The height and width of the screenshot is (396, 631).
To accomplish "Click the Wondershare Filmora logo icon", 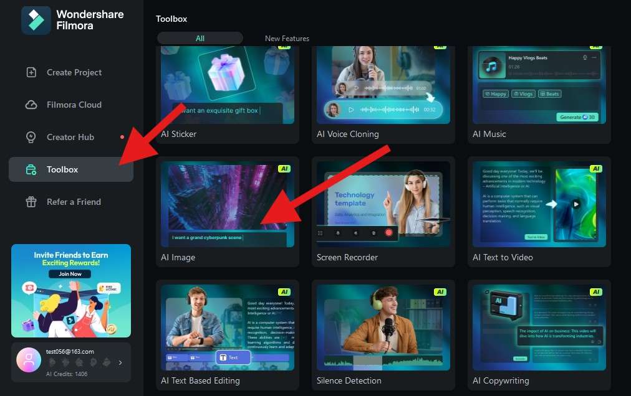I will [x=36, y=20].
